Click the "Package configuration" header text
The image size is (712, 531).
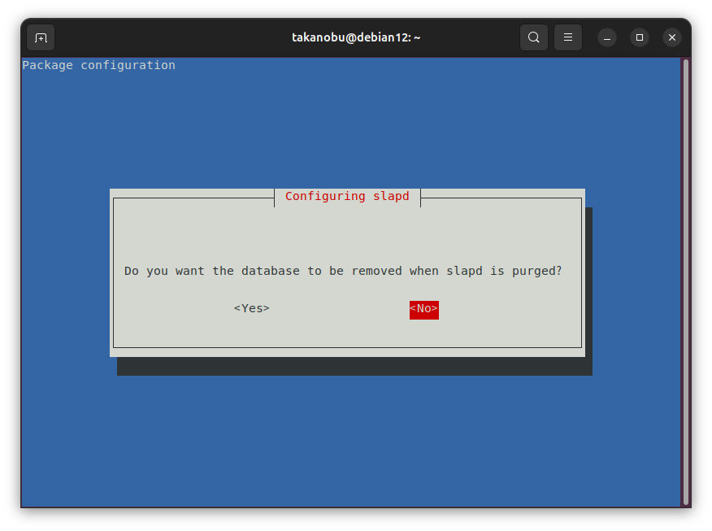coord(98,65)
